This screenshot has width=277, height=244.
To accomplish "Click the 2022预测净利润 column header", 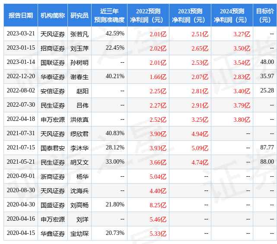I will (x=148, y=15).
